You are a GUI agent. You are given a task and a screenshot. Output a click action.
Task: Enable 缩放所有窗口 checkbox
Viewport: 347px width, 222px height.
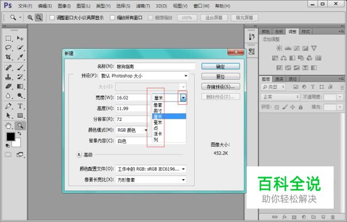click(113, 18)
